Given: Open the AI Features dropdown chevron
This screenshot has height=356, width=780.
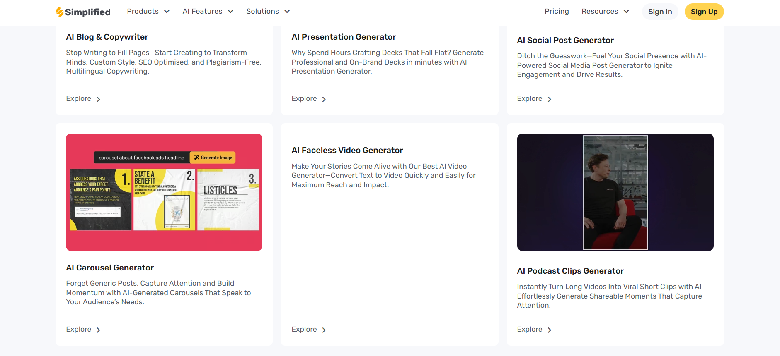Looking at the screenshot, I should point(230,12).
